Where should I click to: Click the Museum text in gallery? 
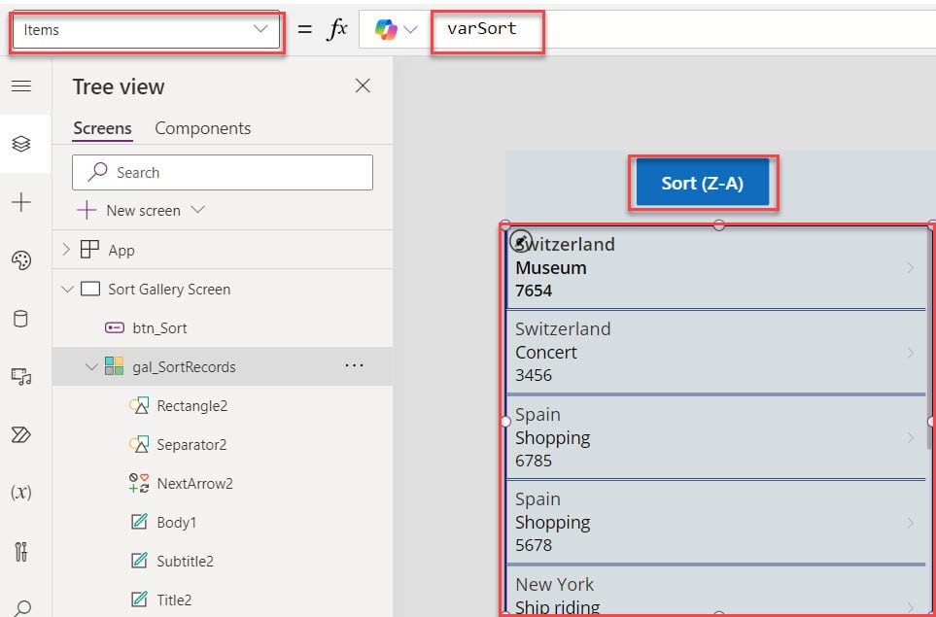tap(551, 268)
